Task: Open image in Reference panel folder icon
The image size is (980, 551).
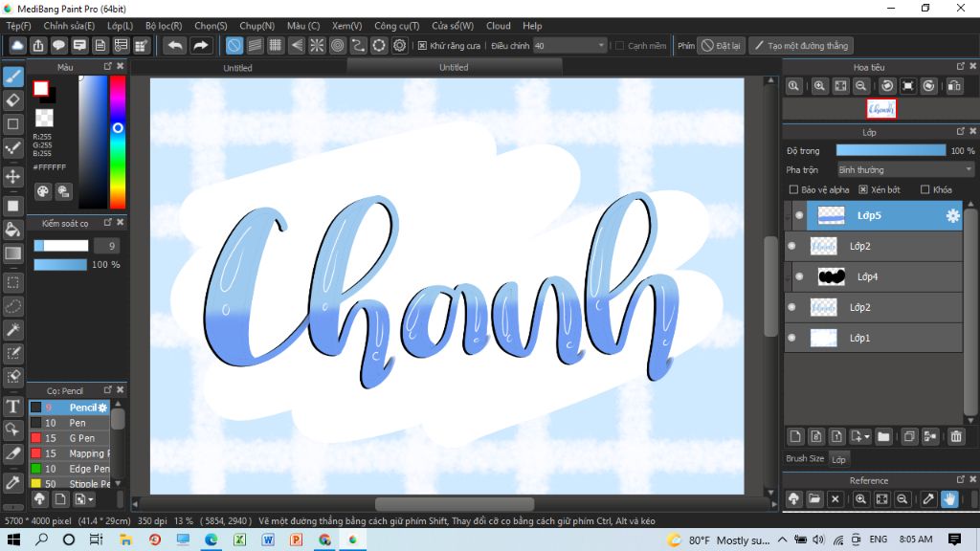Action: click(814, 499)
